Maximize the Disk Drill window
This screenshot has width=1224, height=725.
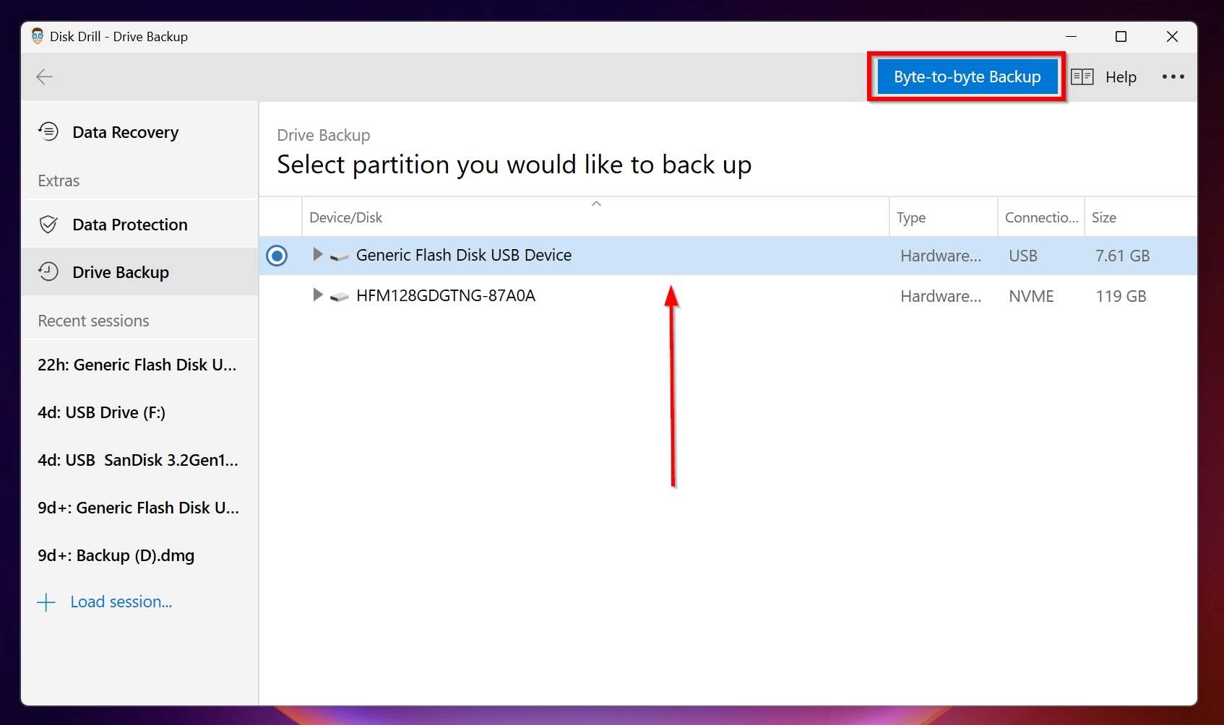[x=1121, y=36]
